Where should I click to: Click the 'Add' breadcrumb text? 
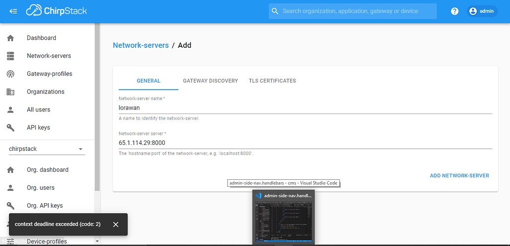[184, 45]
